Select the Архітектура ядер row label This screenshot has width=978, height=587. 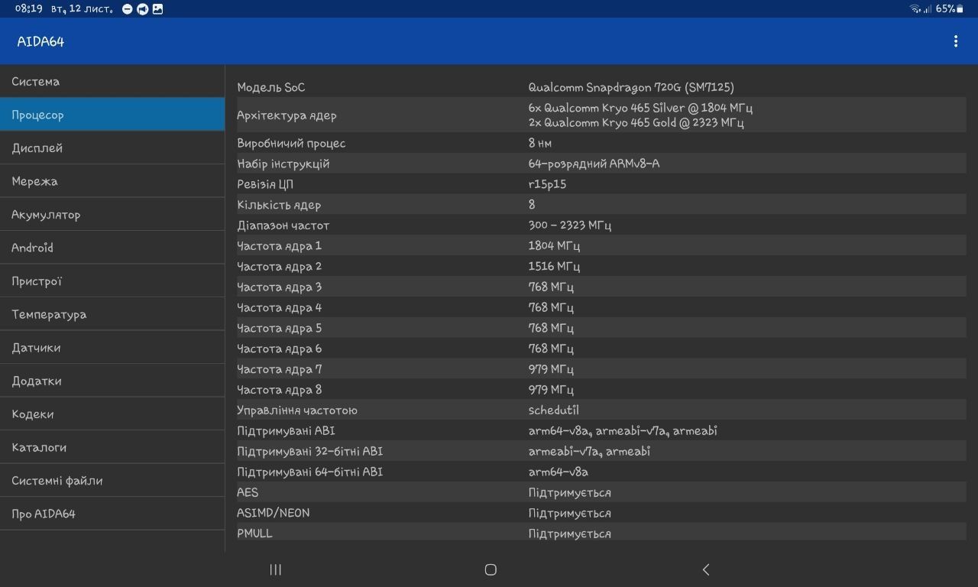pyautogui.click(x=287, y=115)
